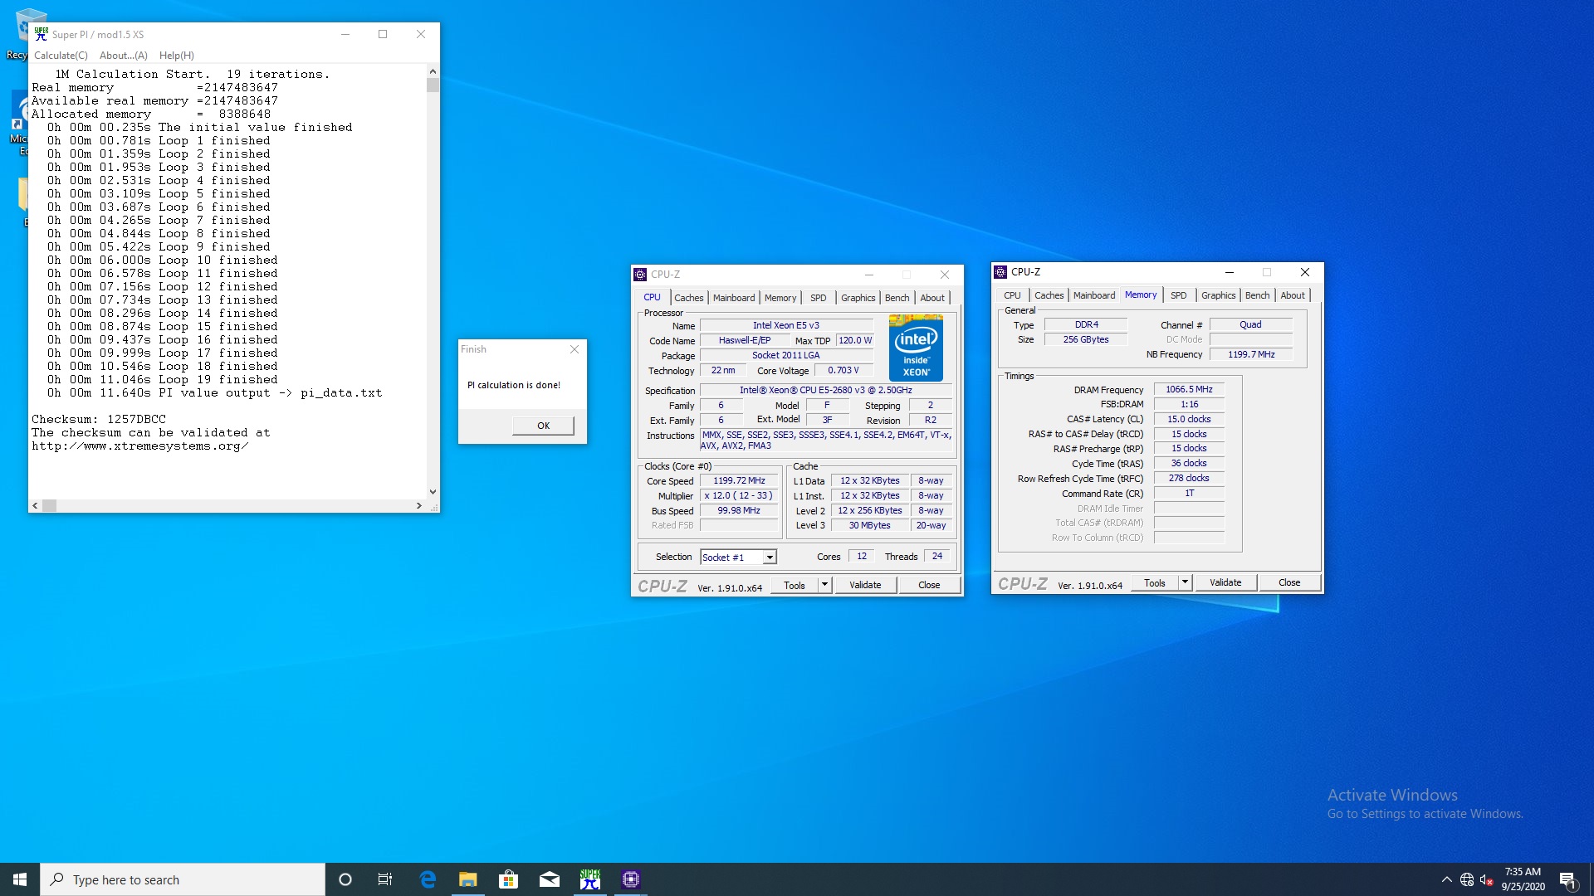Click Validate in right CPU-Z
Image resolution: width=1594 pixels, height=896 pixels.
click(x=1225, y=582)
